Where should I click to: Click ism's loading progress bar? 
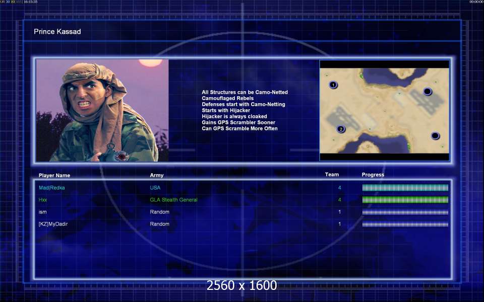(x=405, y=212)
